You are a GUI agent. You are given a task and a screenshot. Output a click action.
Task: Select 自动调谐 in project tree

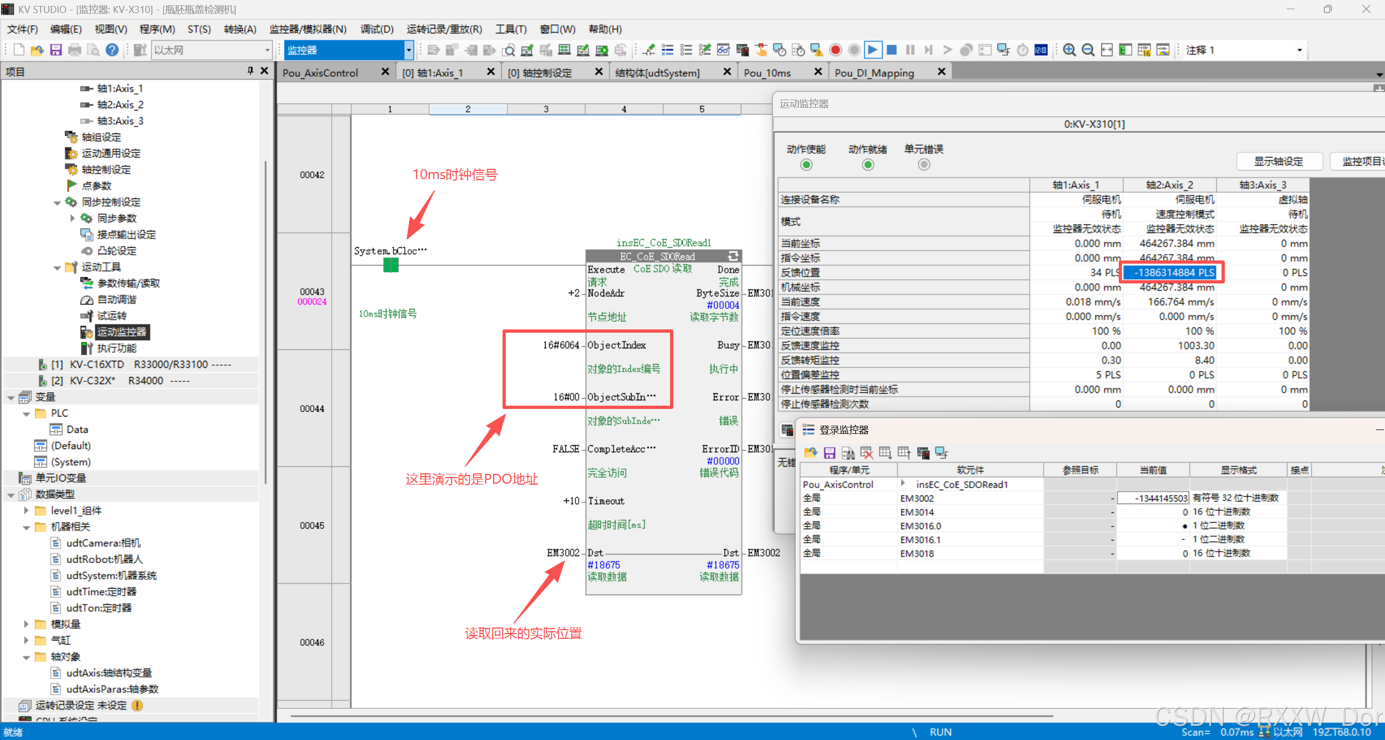pos(116,300)
